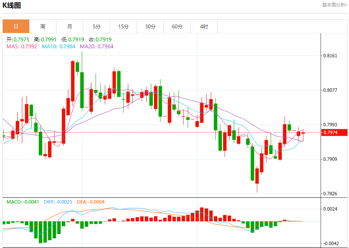Click the 0.7993 price axis label
The width and height of the screenshot is (349, 248).
tap(330, 125)
